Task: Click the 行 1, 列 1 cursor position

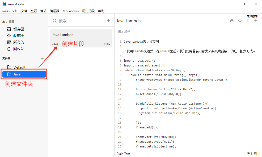Action: pyautogui.click(x=253, y=154)
